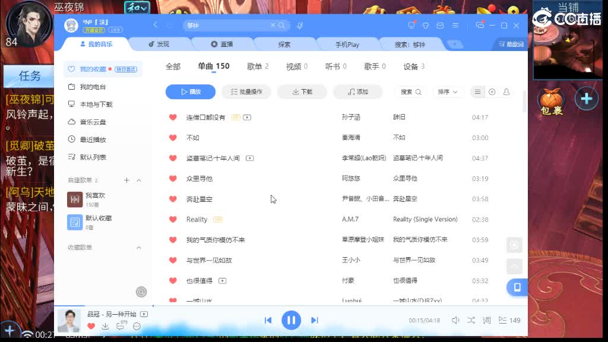Open the mail messages icon
This screenshot has height=342, width=608.
(x=440, y=25)
